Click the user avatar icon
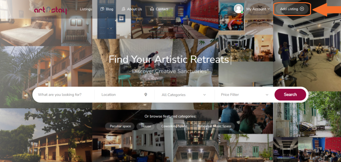The height and width of the screenshot is (162, 341). [x=238, y=9]
